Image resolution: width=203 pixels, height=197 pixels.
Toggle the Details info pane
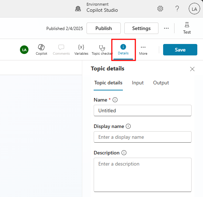123,50
